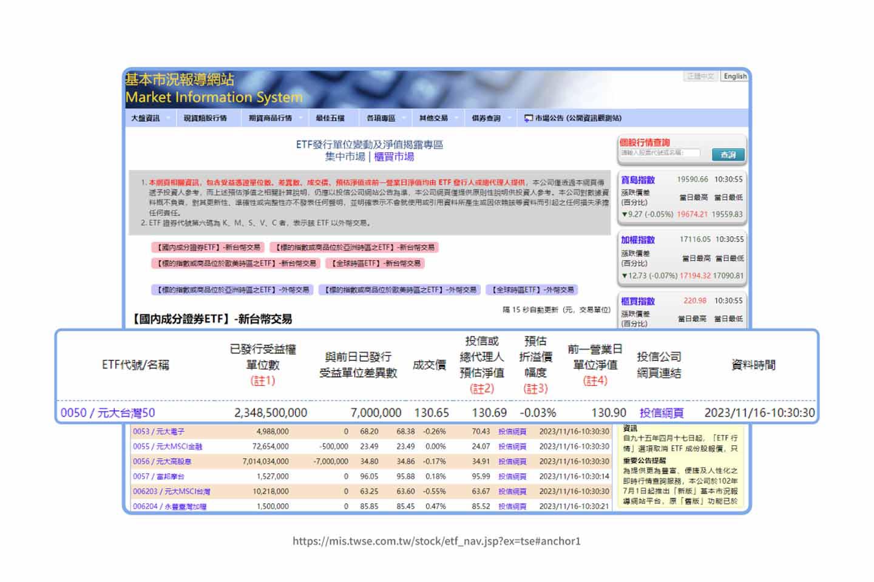This screenshot has height=582, width=874.
Task: Click the premium value -0.55%
Action: 435,492
